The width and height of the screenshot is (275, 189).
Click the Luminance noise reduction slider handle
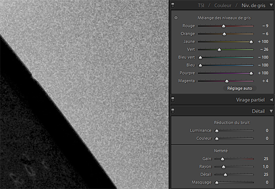pyautogui.click(x=217, y=131)
